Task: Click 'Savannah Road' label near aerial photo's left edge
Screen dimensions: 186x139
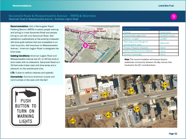Action: pos(83,109)
